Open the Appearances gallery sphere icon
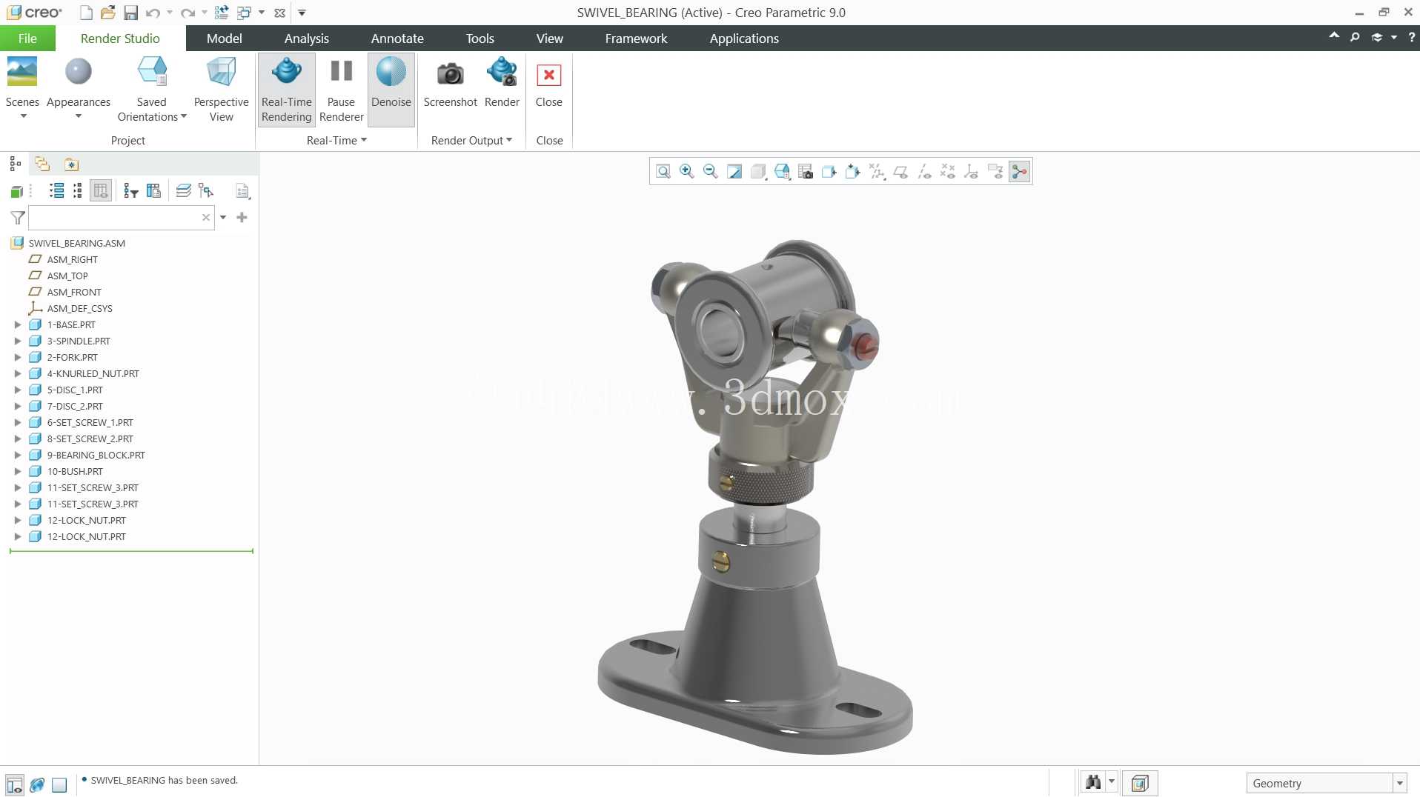Image resolution: width=1420 pixels, height=797 pixels. [79, 72]
